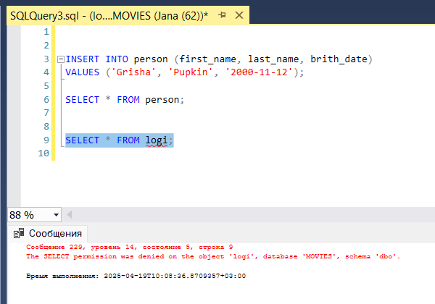The image size is (435, 304).
Task: Click line number 10 in the gutter
Action: click(43, 153)
